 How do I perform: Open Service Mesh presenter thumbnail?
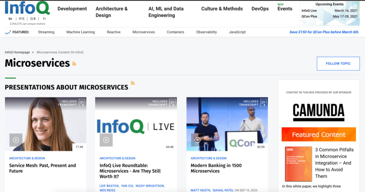click(46, 124)
